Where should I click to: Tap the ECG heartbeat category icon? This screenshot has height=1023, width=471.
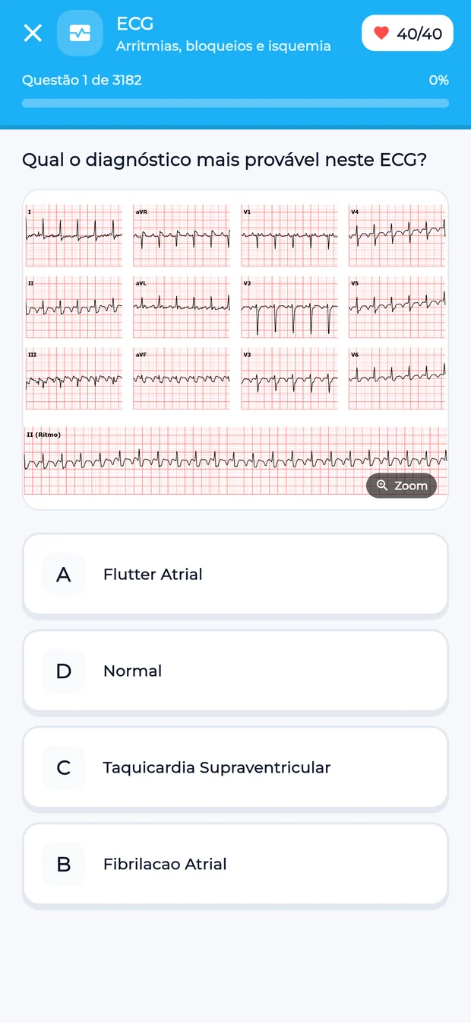pos(80,33)
